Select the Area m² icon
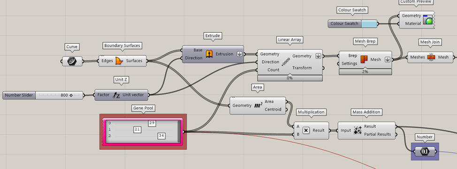This screenshot has width=457, height=169. (x=258, y=105)
